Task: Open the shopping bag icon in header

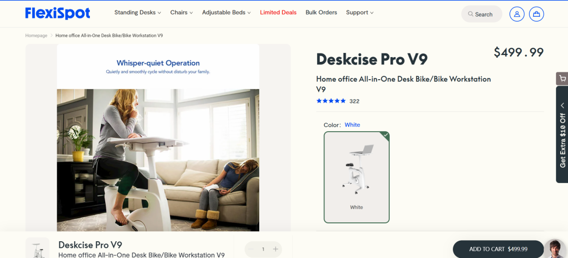Action: click(x=536, y=14)
